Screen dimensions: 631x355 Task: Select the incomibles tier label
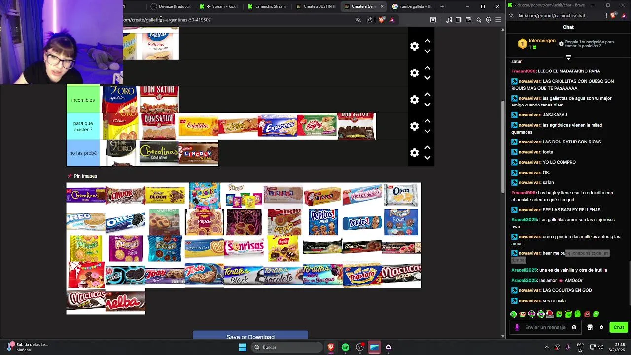[x=83, y=100]
